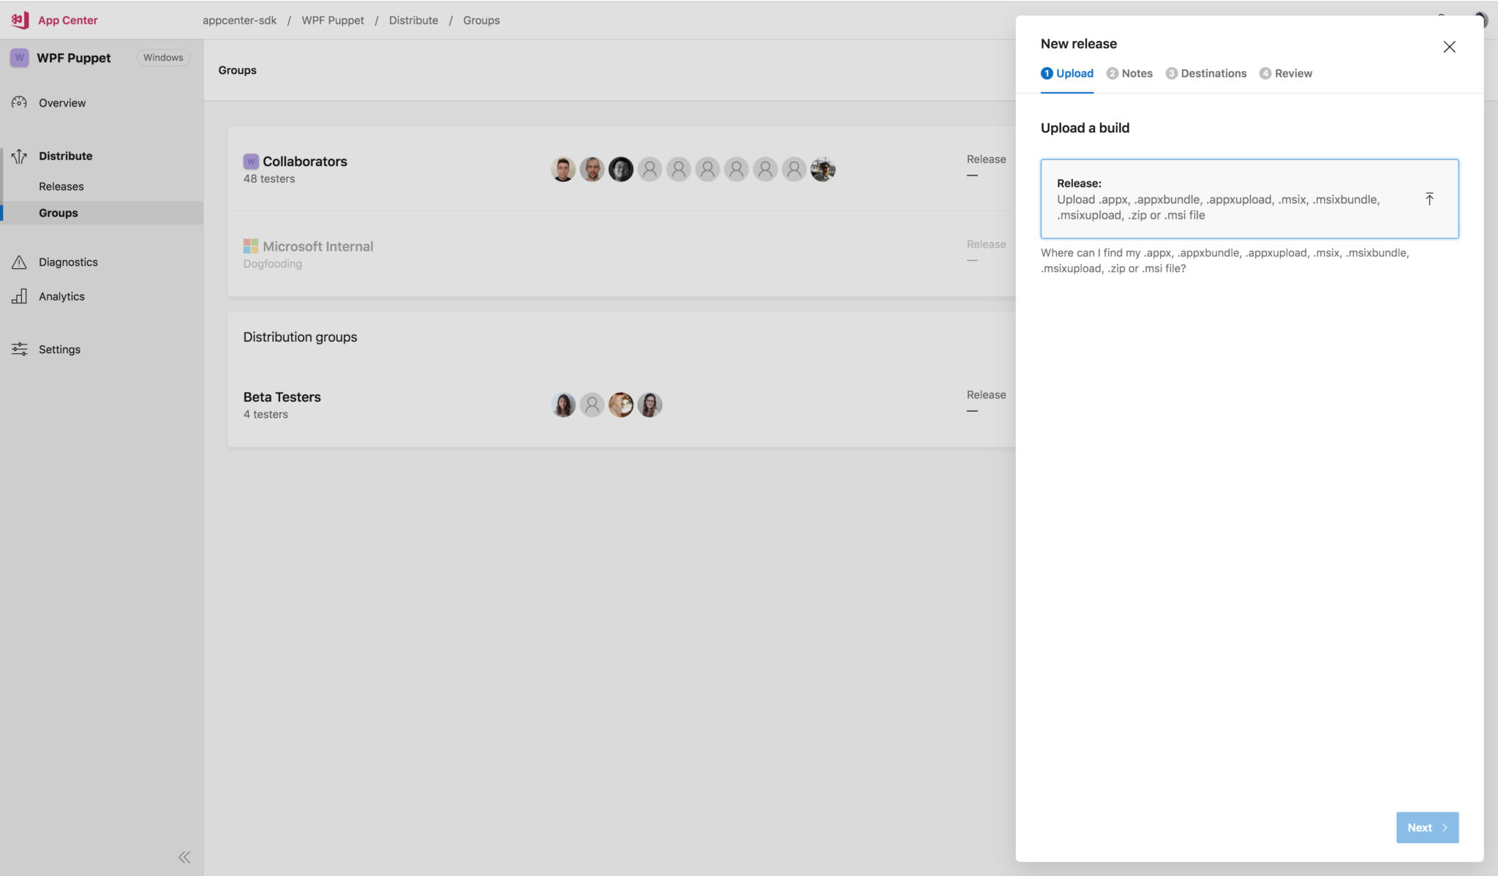1498x876 pixels.
Task: Switch to the Review step
Action: (1293, 73)
